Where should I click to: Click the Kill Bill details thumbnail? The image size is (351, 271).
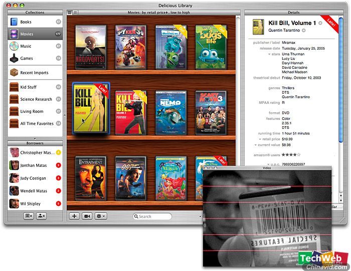(258, 27)
